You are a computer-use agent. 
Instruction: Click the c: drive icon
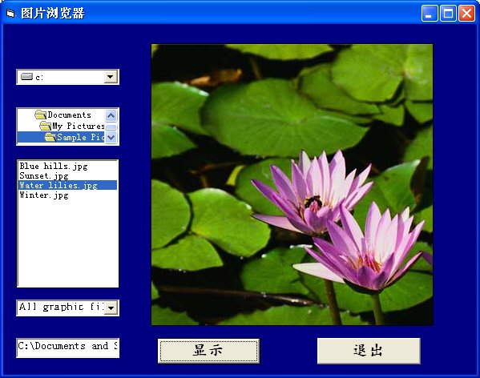coord(26,76)
